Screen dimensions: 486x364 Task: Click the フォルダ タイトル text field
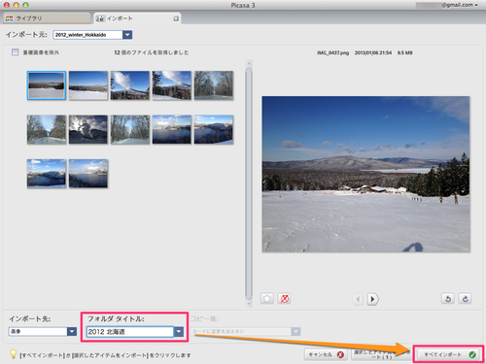click(130, 332)
